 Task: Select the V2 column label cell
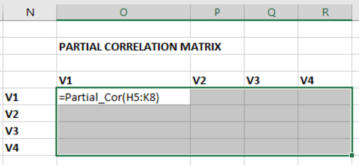point(217,80)
